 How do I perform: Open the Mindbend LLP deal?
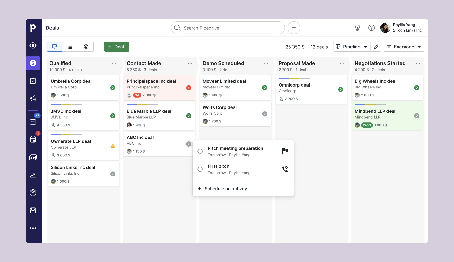click(387, 116)
